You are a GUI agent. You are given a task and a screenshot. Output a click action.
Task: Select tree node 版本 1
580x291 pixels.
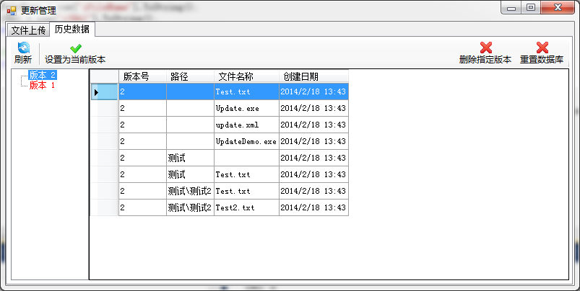[x=42, y=85]
